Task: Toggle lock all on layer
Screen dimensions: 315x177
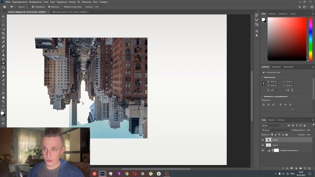Action: click(x=286, y=135)
